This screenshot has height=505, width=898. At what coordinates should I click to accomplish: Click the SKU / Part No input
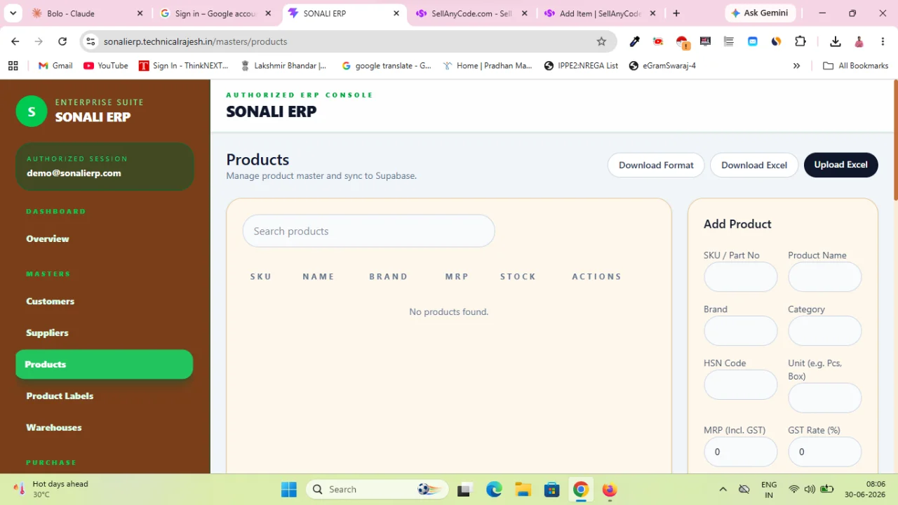(741, 277)
